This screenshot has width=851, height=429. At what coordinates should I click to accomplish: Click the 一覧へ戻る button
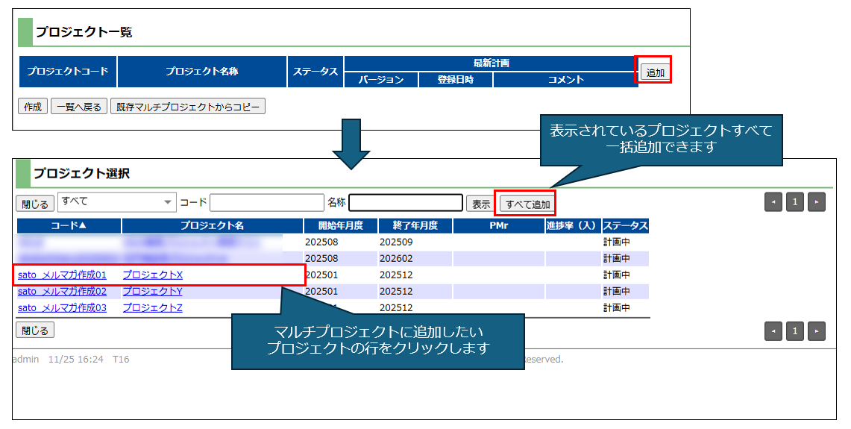(x=79, y=107)
